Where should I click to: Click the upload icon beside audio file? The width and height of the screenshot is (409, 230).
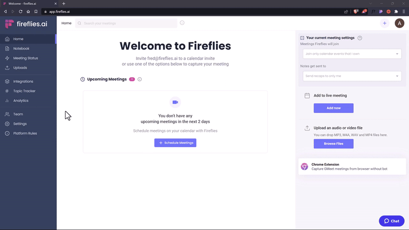[x=307, y=128]
